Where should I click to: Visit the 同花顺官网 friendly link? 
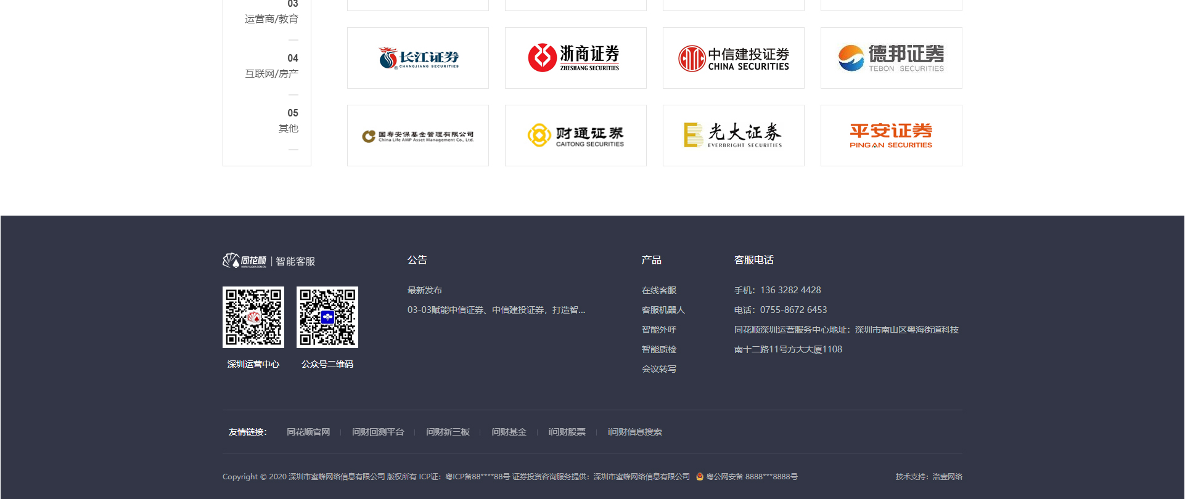pyautogui.click(x=308, y=432)
